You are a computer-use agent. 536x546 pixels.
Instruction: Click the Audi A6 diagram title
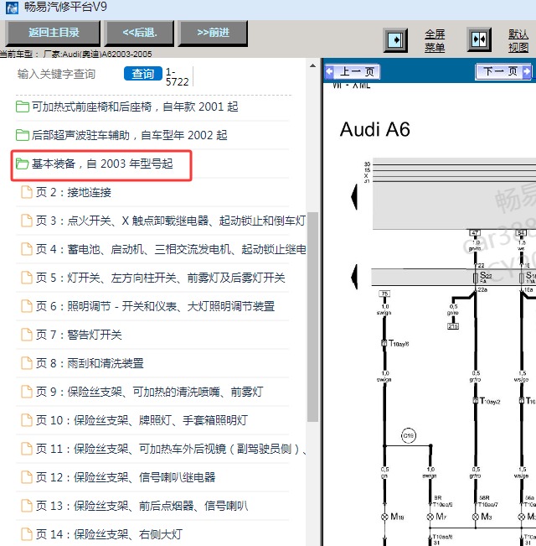pos(374,129)
